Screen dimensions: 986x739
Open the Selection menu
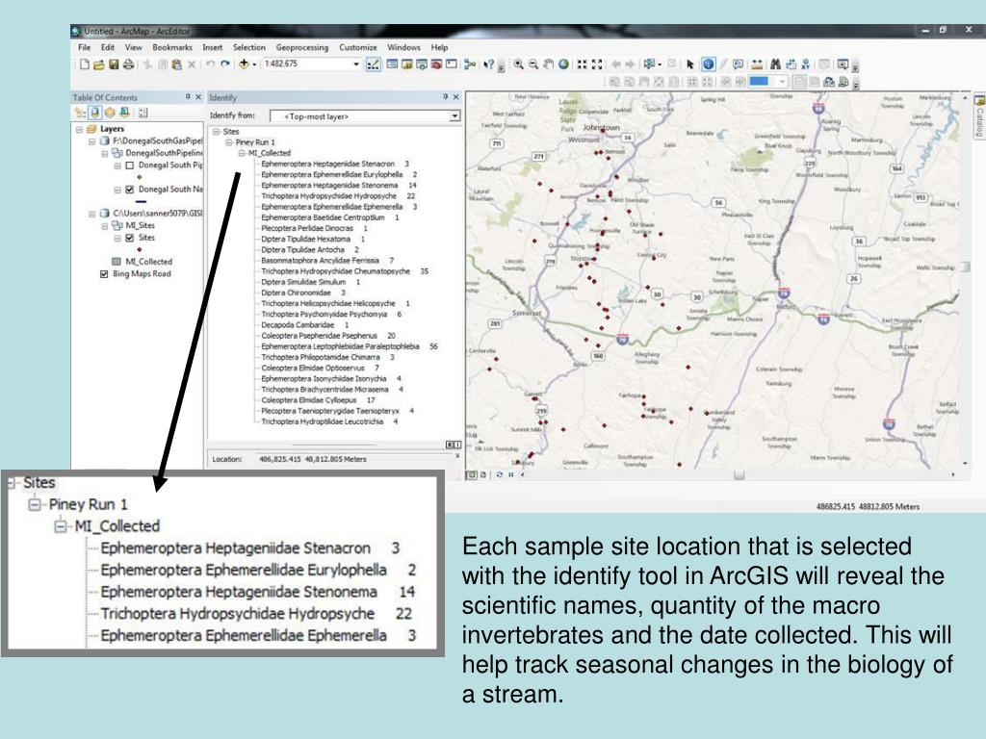pyautogui.click(x=249, y=47)
